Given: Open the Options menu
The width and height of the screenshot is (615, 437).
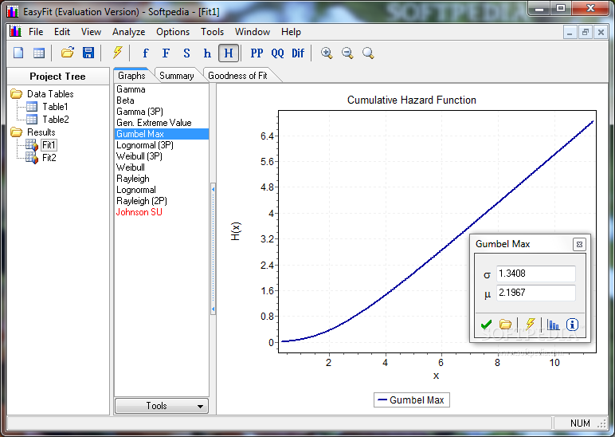Looking at the screenshot, I should pos(173,32).
